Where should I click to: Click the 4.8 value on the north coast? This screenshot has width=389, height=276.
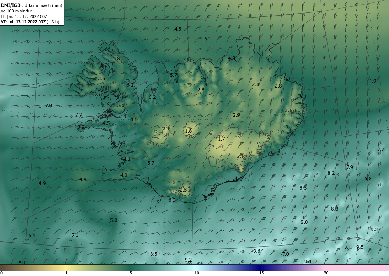(231, 58)
